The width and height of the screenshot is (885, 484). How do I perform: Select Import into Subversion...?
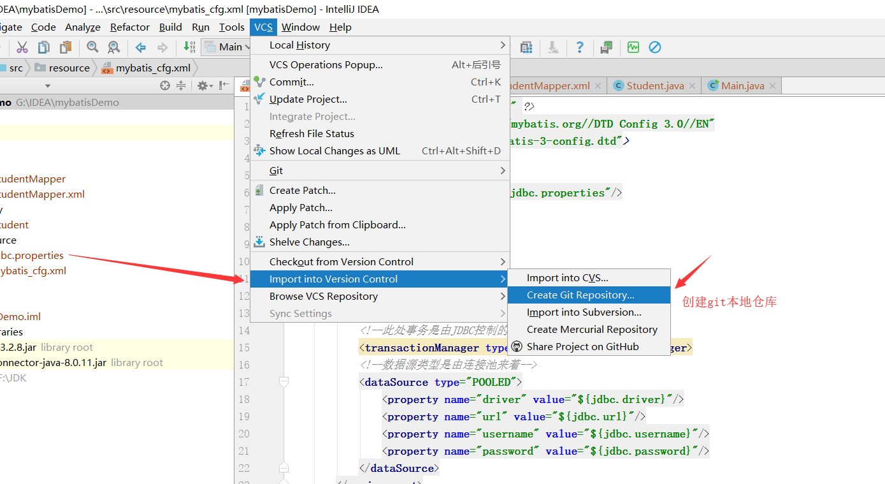tap(589, 312)
